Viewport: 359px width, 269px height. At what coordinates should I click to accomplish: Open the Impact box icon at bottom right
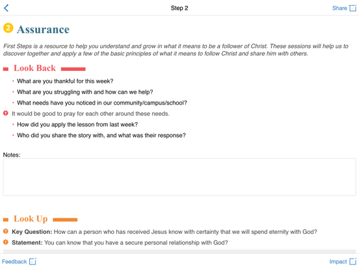click(x=352, y=261)
